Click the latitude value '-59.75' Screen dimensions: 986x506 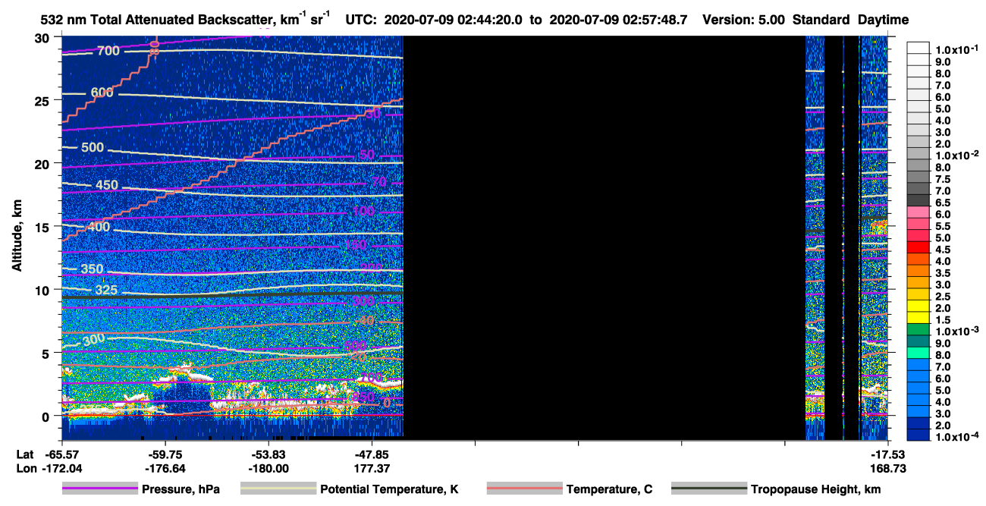click(x=165, y=454)
